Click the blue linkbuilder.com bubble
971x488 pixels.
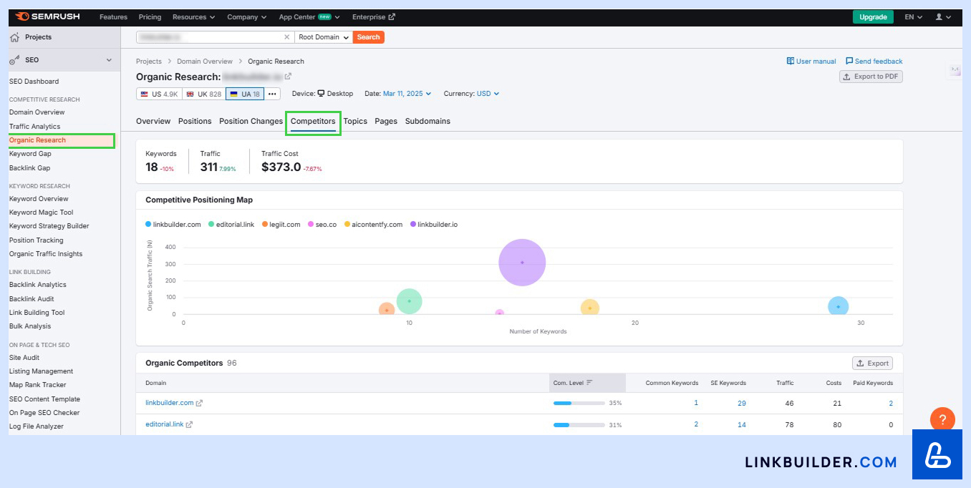click(x=838, y=307)
